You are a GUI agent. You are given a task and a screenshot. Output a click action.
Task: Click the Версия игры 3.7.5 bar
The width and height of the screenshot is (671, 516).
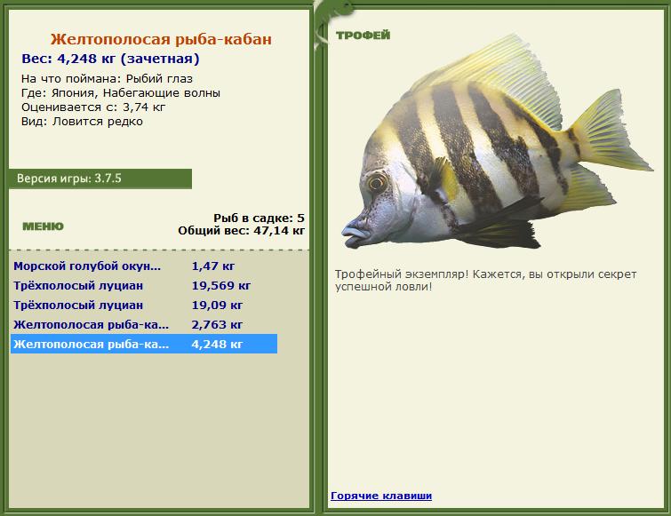click(x=100, y=179)
